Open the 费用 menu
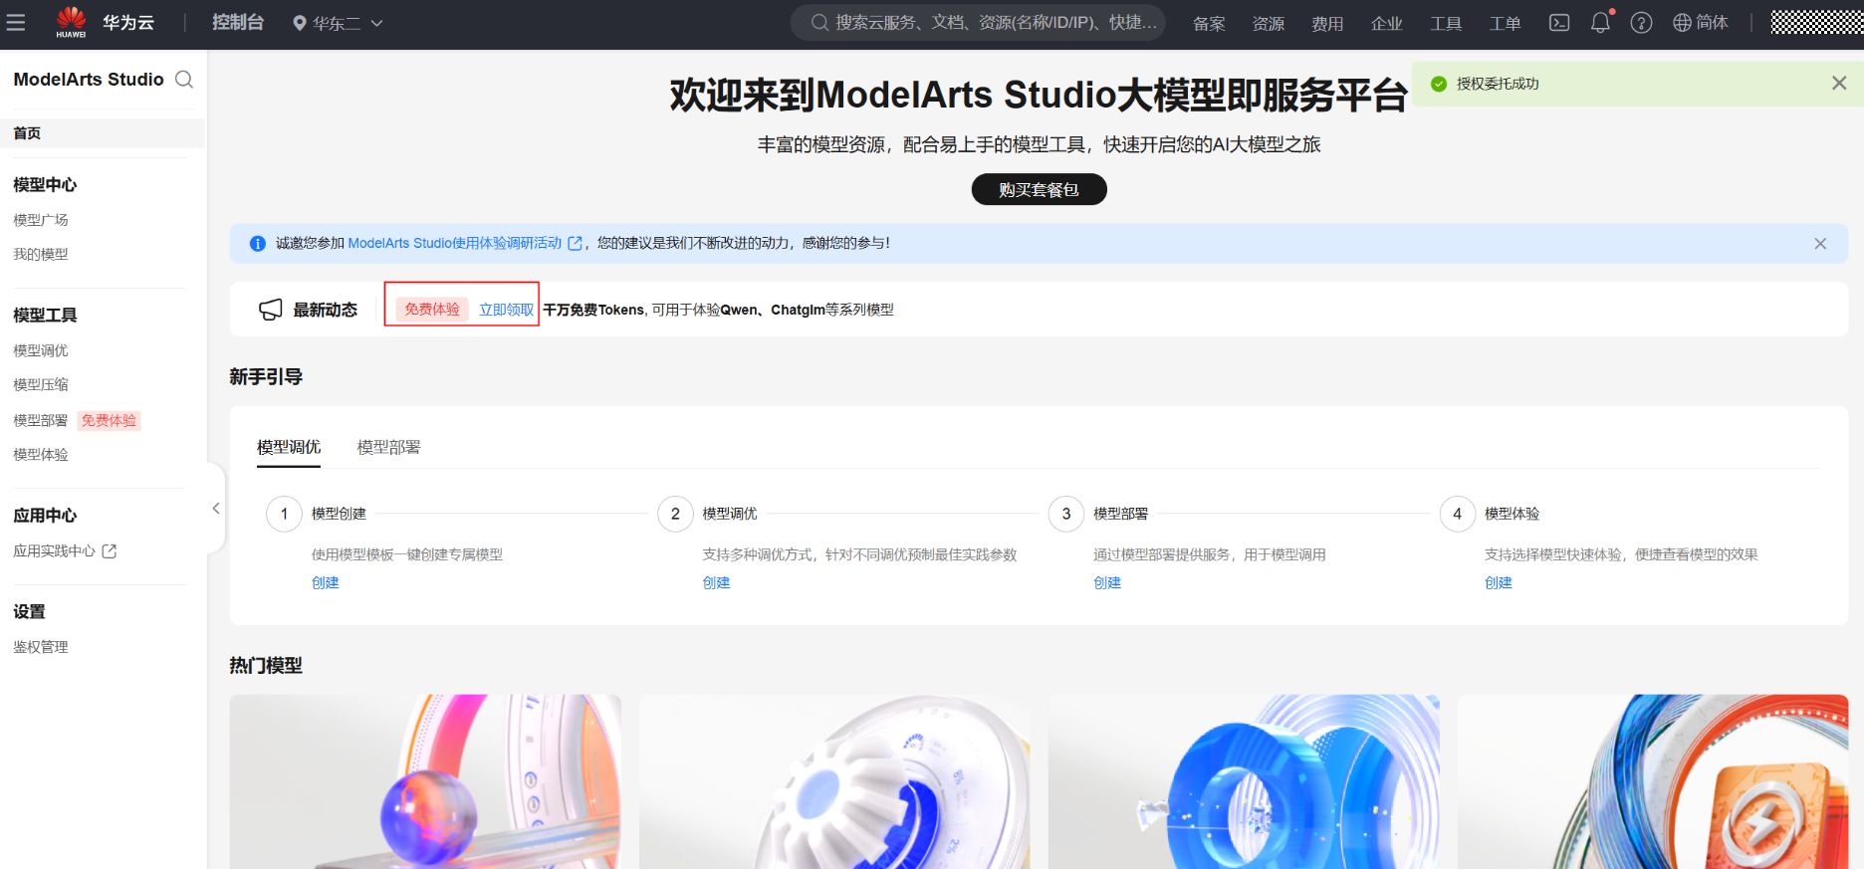Viewport: 1864px width, 869px height. pos(1327,23)
